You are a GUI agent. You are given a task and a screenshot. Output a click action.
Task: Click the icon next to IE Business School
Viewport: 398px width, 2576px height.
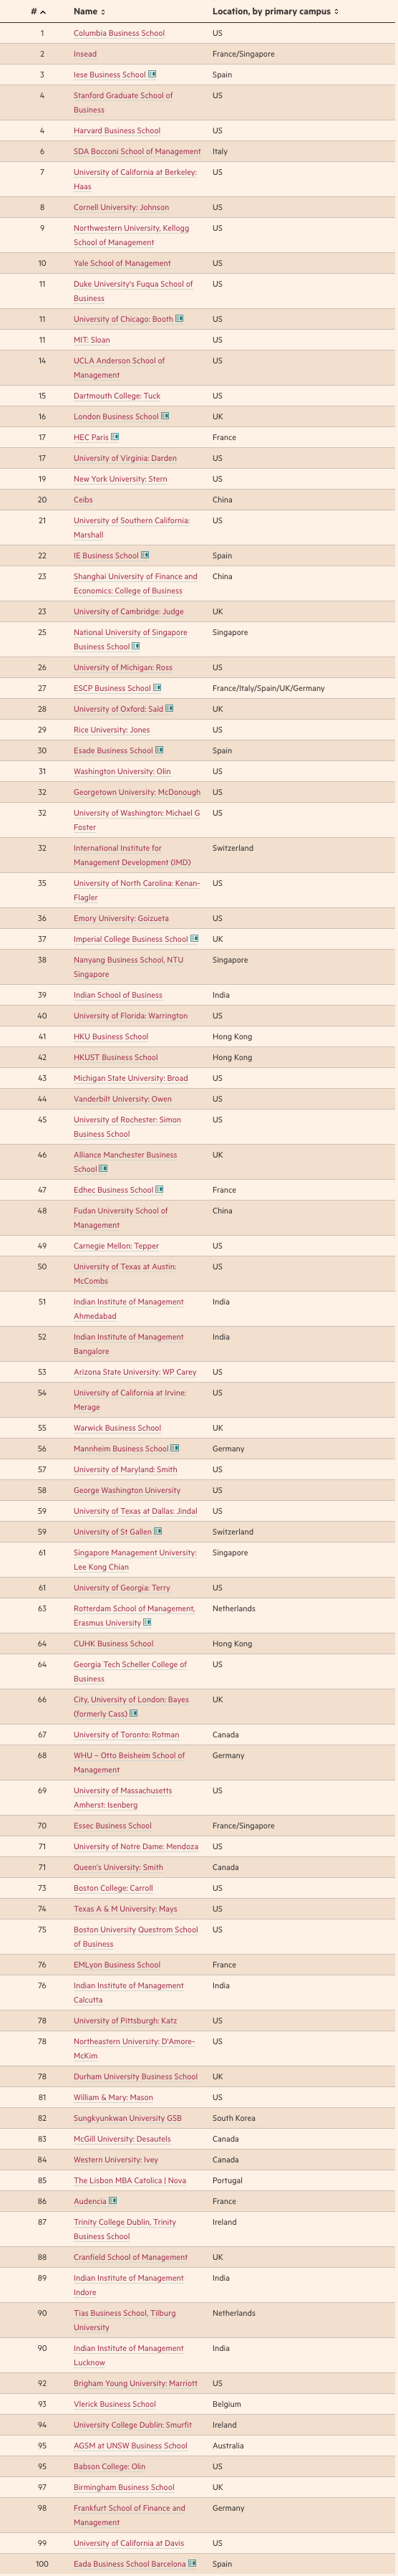point(145,555)
